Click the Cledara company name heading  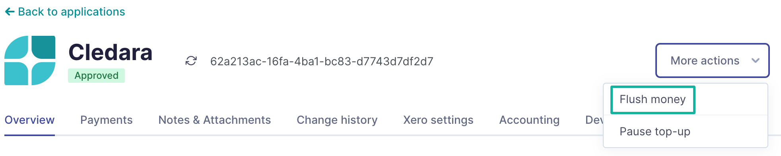pos(111,52)
